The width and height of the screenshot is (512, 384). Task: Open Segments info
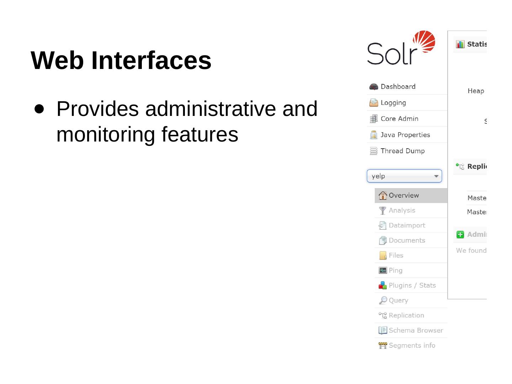[x=411, y=345]
